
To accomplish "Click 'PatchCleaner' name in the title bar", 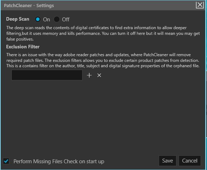I will click(x=18, y=6).
